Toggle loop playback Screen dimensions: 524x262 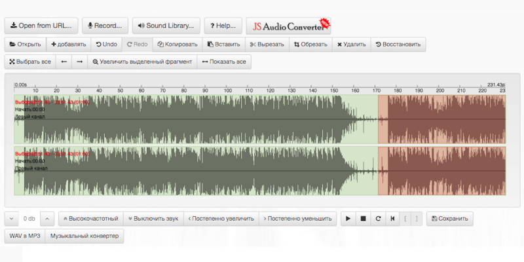coord(379,219)
